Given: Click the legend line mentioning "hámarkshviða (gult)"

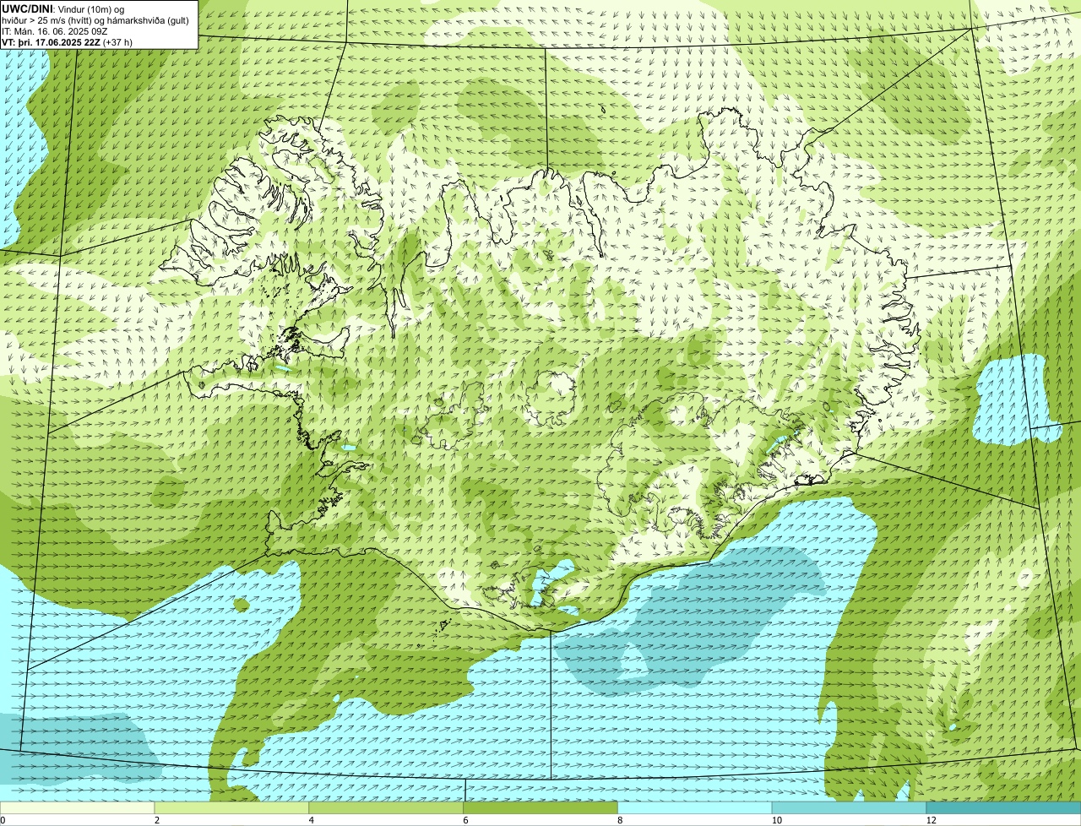Looking at the screenshot, I should click(x=95, y=19).
